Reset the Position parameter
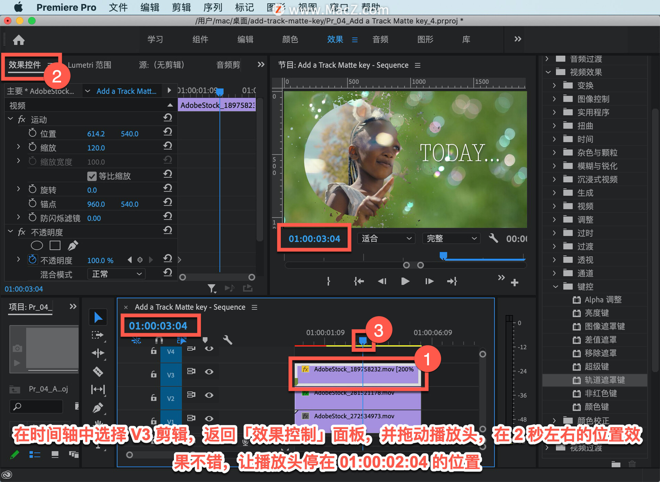The image size is (660, 482). coord(167,132)
